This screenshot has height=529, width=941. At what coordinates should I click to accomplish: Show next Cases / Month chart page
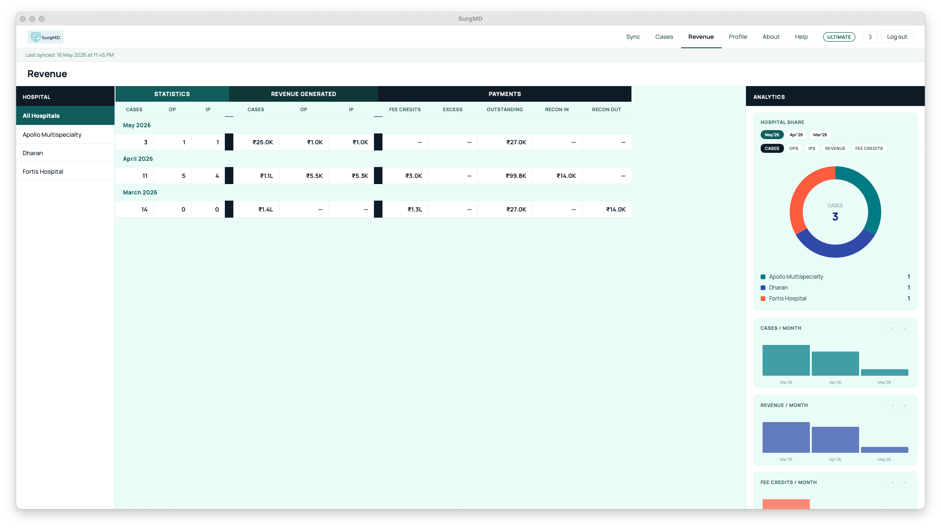pyautogui.click(x=905, y=328)
